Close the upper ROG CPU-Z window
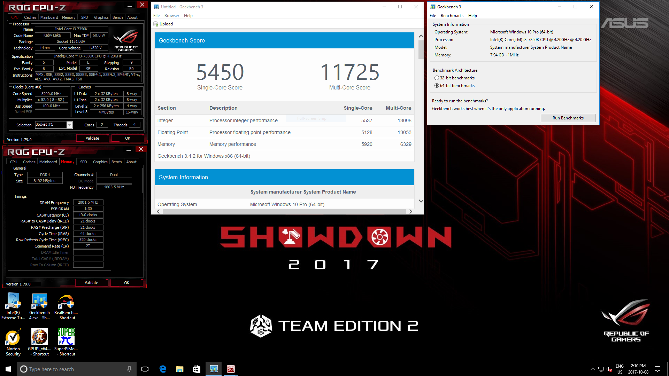 142,5
